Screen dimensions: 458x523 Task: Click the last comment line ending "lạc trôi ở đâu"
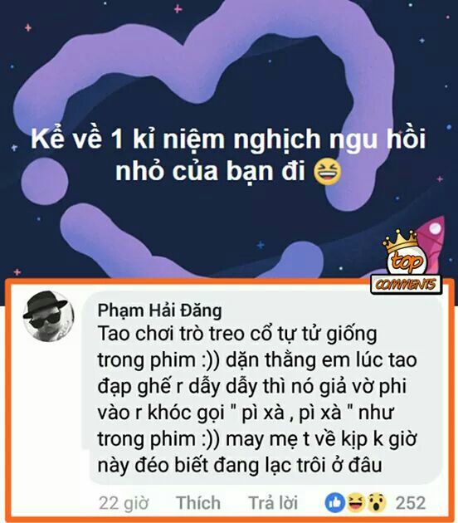coord(240,465)
